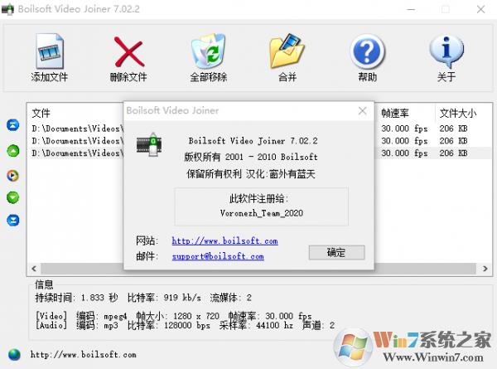Move the selected file to the bottom with the blue down icon
497x369 pixels.
[13, 220]
